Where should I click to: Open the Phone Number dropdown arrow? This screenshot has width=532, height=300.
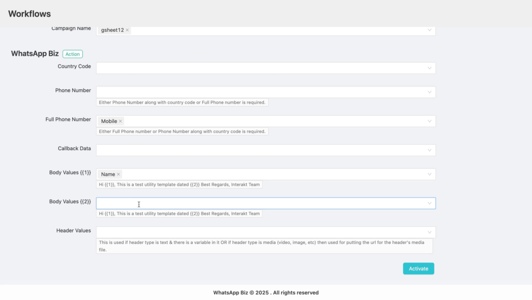pos(429,93)
